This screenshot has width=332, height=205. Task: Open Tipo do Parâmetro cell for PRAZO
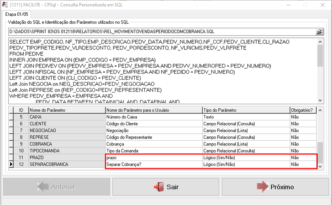pyautogui.click(x=245, y=158)
